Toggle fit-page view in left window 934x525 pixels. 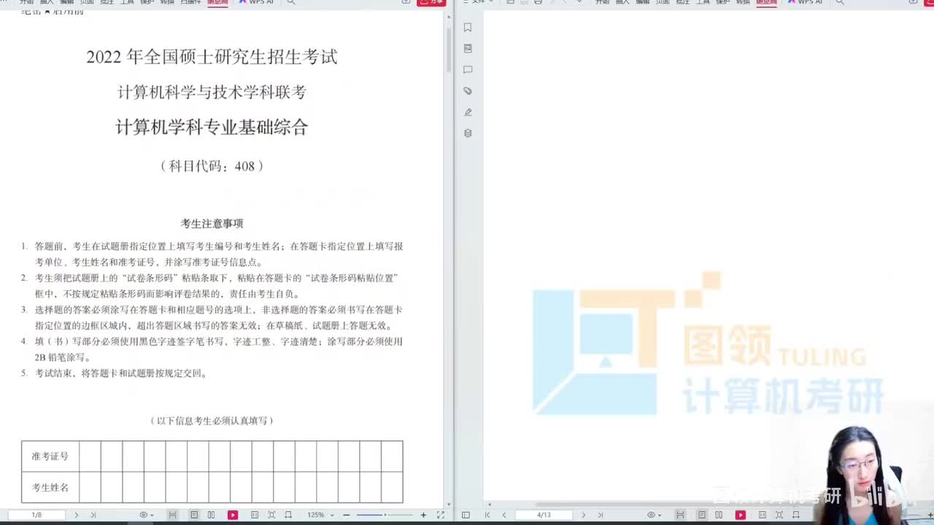(x=271, y=515)
